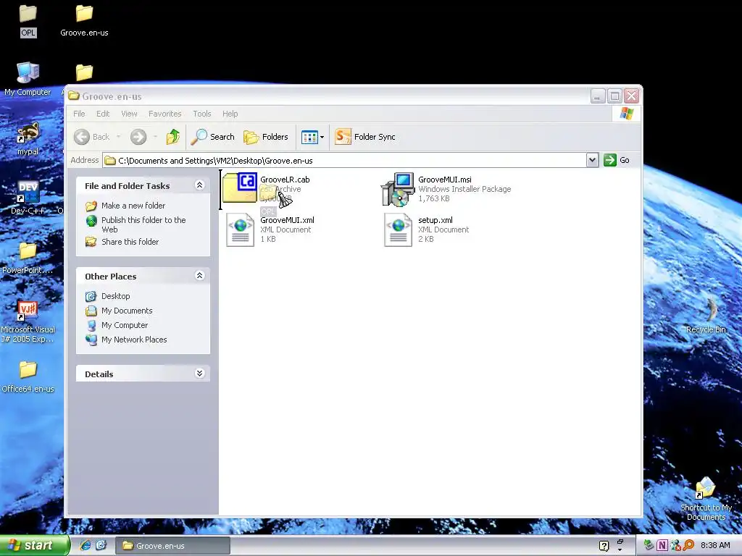Open the Back history dropdown arrow
The height and width of the screenshot is (556, 742).
[x=118, y=137]
